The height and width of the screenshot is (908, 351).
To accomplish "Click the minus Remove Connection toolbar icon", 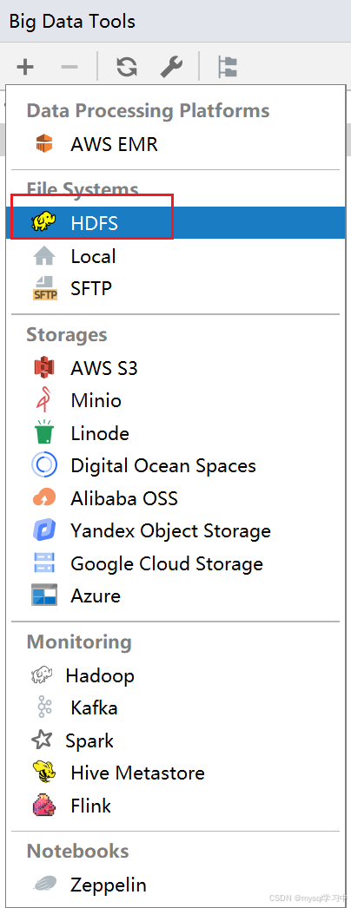I will [69, 67].
